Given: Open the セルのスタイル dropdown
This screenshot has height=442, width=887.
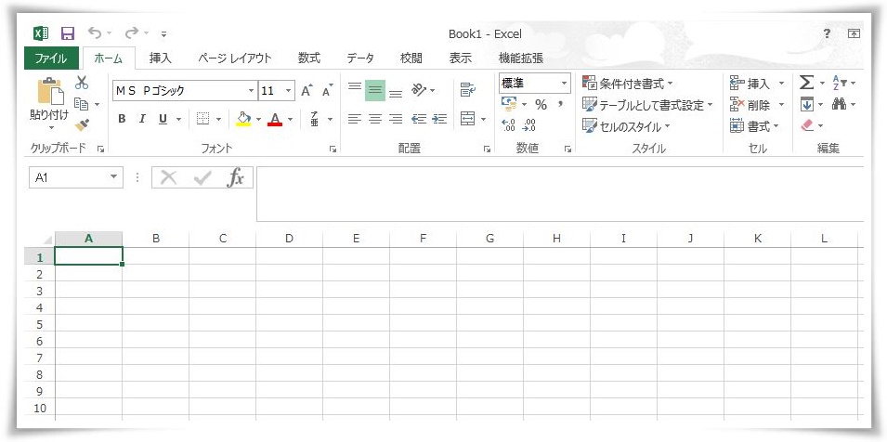Looking at the screenshot, I should (x=626, y=125).
